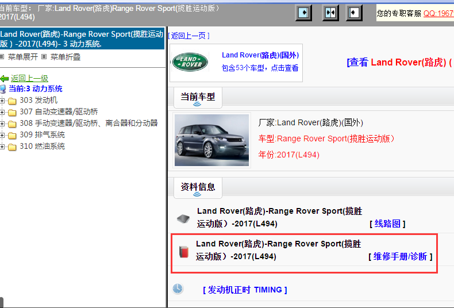Open the 发动机正时 TIMING link
Viewport: 454px width, 308px height.
245,290
